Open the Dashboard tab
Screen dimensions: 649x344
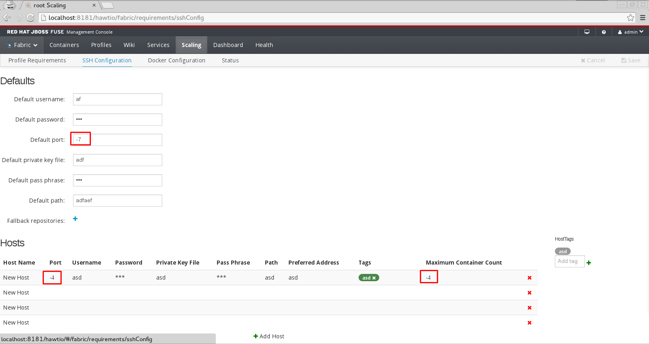click(228, 45)
